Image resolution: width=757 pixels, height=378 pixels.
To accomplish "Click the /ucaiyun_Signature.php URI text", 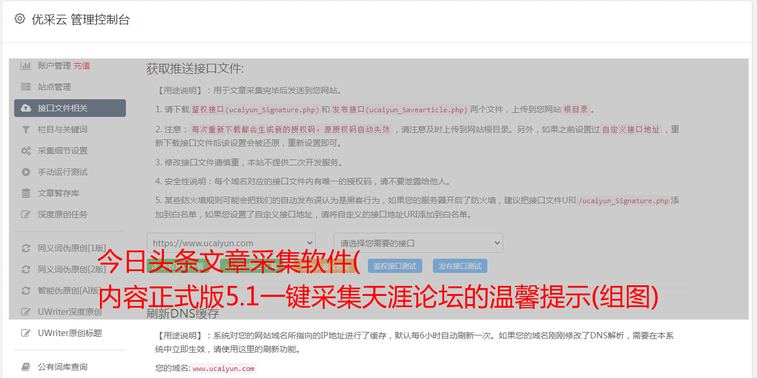I will click(624, 200).
